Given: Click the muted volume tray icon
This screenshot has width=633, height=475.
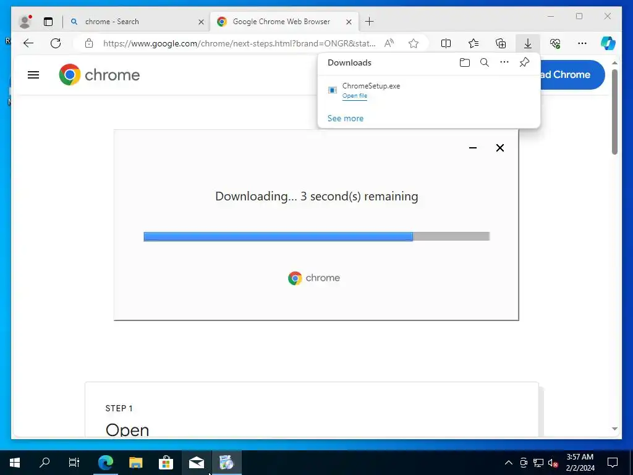Looking at the screenshot, I should 553,463.
